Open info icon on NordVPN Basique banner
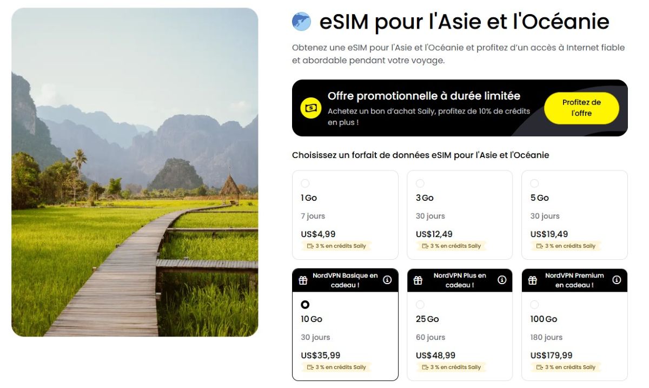649x388 pixels. point(387,280)
